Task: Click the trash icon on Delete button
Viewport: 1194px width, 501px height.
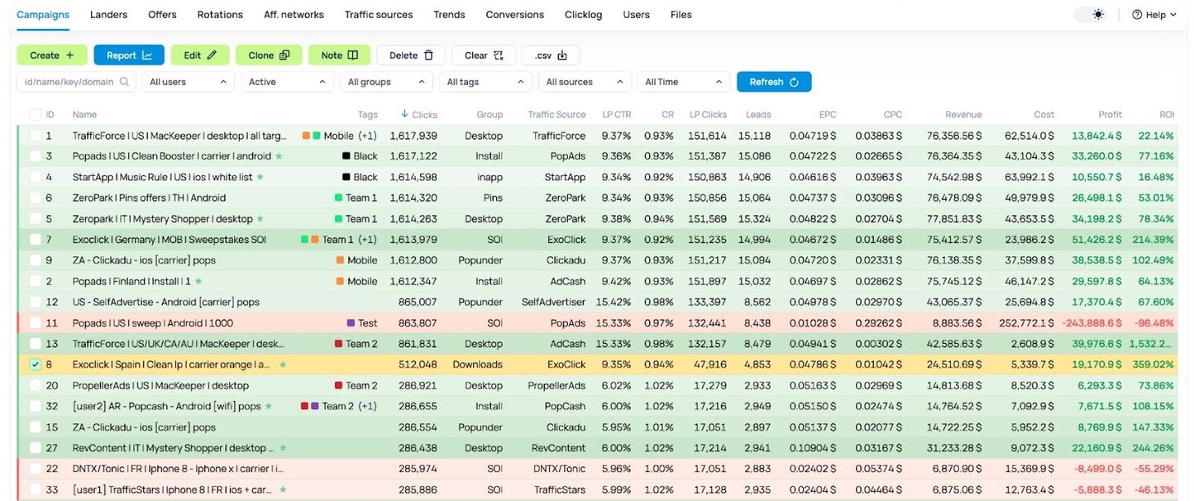Action: click(428, 55)
